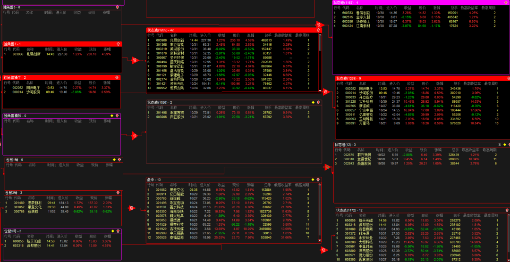Image resolution: width=510 pixels, height=262 pixels.
Task: Click 仓鼠5号 - 2 panel title
Action: coord(13,231)
